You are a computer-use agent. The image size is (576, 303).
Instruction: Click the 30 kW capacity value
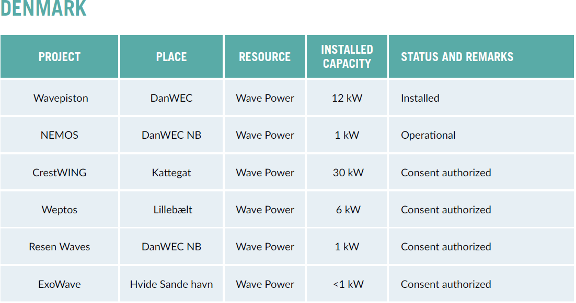[347, 173]
